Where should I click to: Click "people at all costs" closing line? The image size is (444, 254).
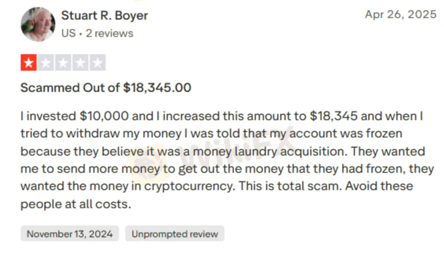[x=75, y=204]
